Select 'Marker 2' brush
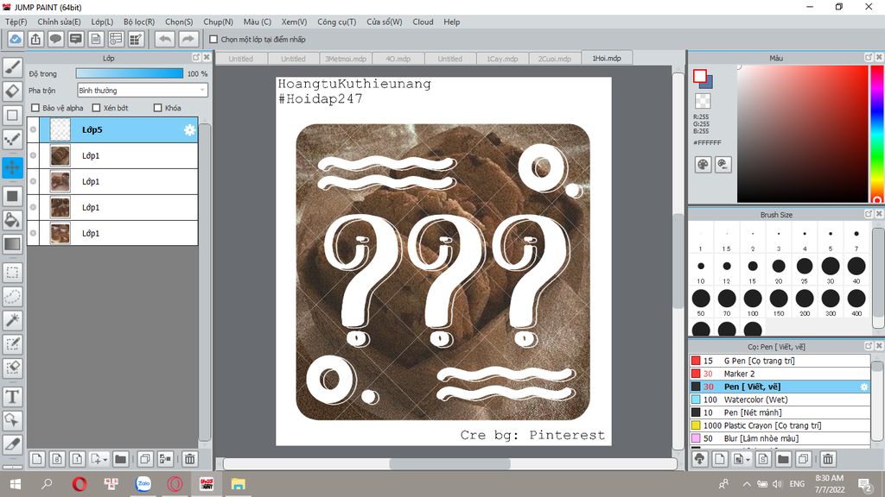This screenshot has height=497, width=885. pos(780,374)
